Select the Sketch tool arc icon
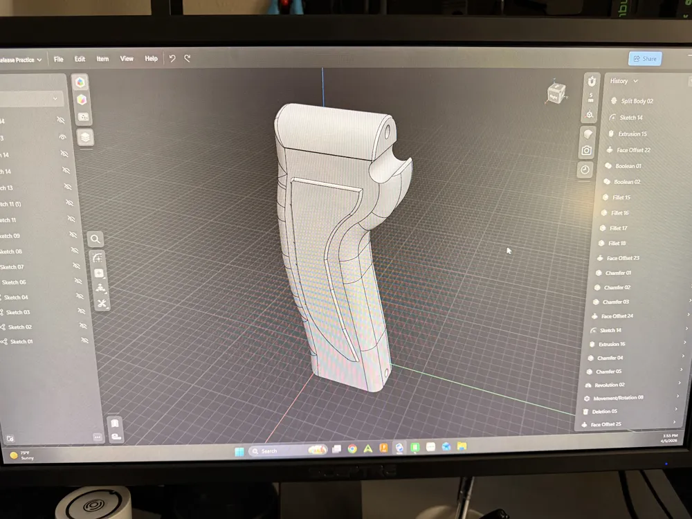The height and width of the screenshot is (519, 692). (98, 257)
